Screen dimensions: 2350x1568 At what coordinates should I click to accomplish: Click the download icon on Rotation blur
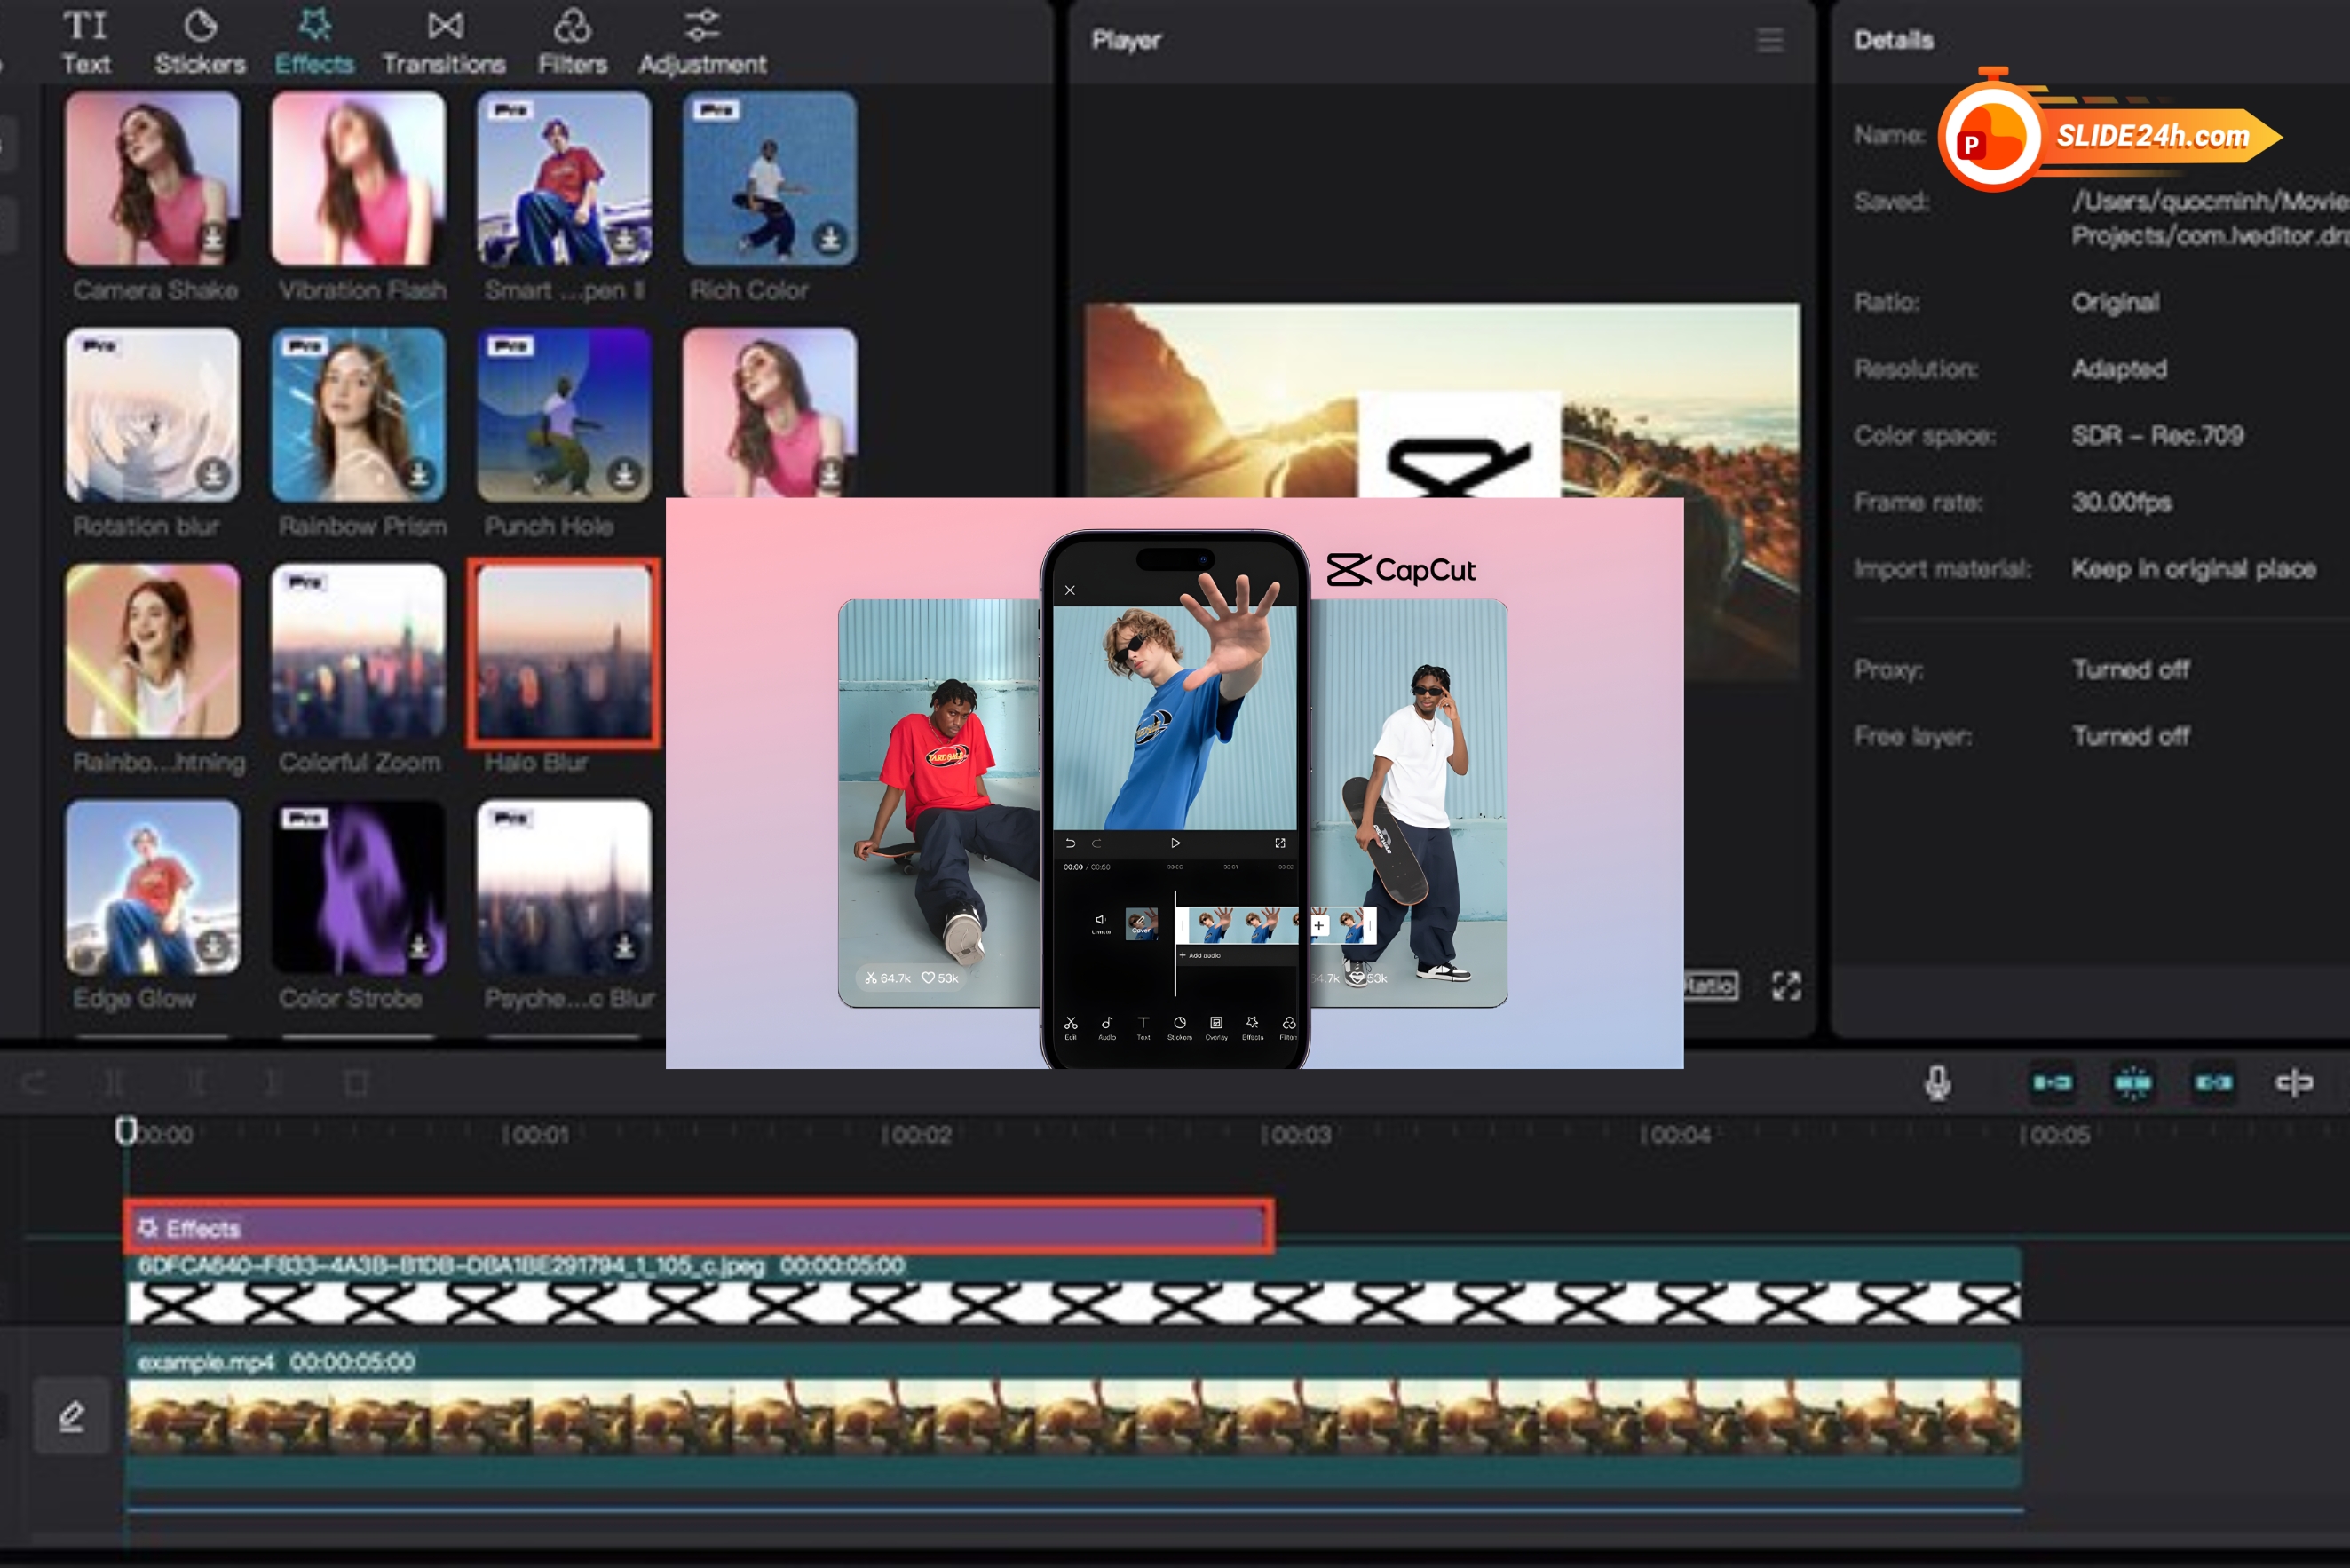(x=213, y=475)
